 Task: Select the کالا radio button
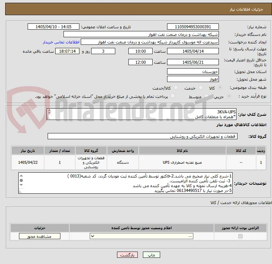pos(220,88)
